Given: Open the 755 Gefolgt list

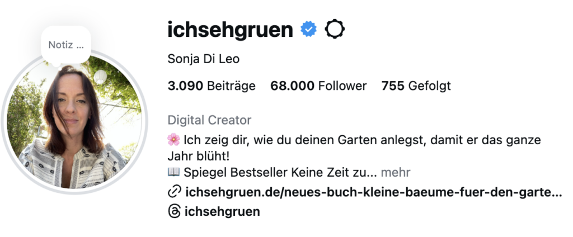Looking at the screenshot, I should coord(416,86).
